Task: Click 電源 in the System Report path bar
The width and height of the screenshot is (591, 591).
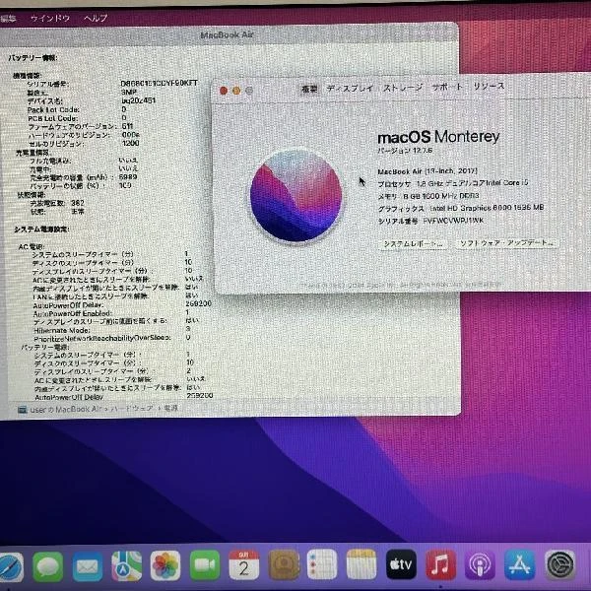Action: click(170, 408)
